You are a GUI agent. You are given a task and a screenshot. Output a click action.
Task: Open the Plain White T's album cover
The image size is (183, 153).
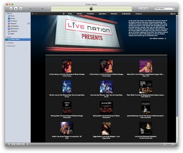[x=146, y=87]
